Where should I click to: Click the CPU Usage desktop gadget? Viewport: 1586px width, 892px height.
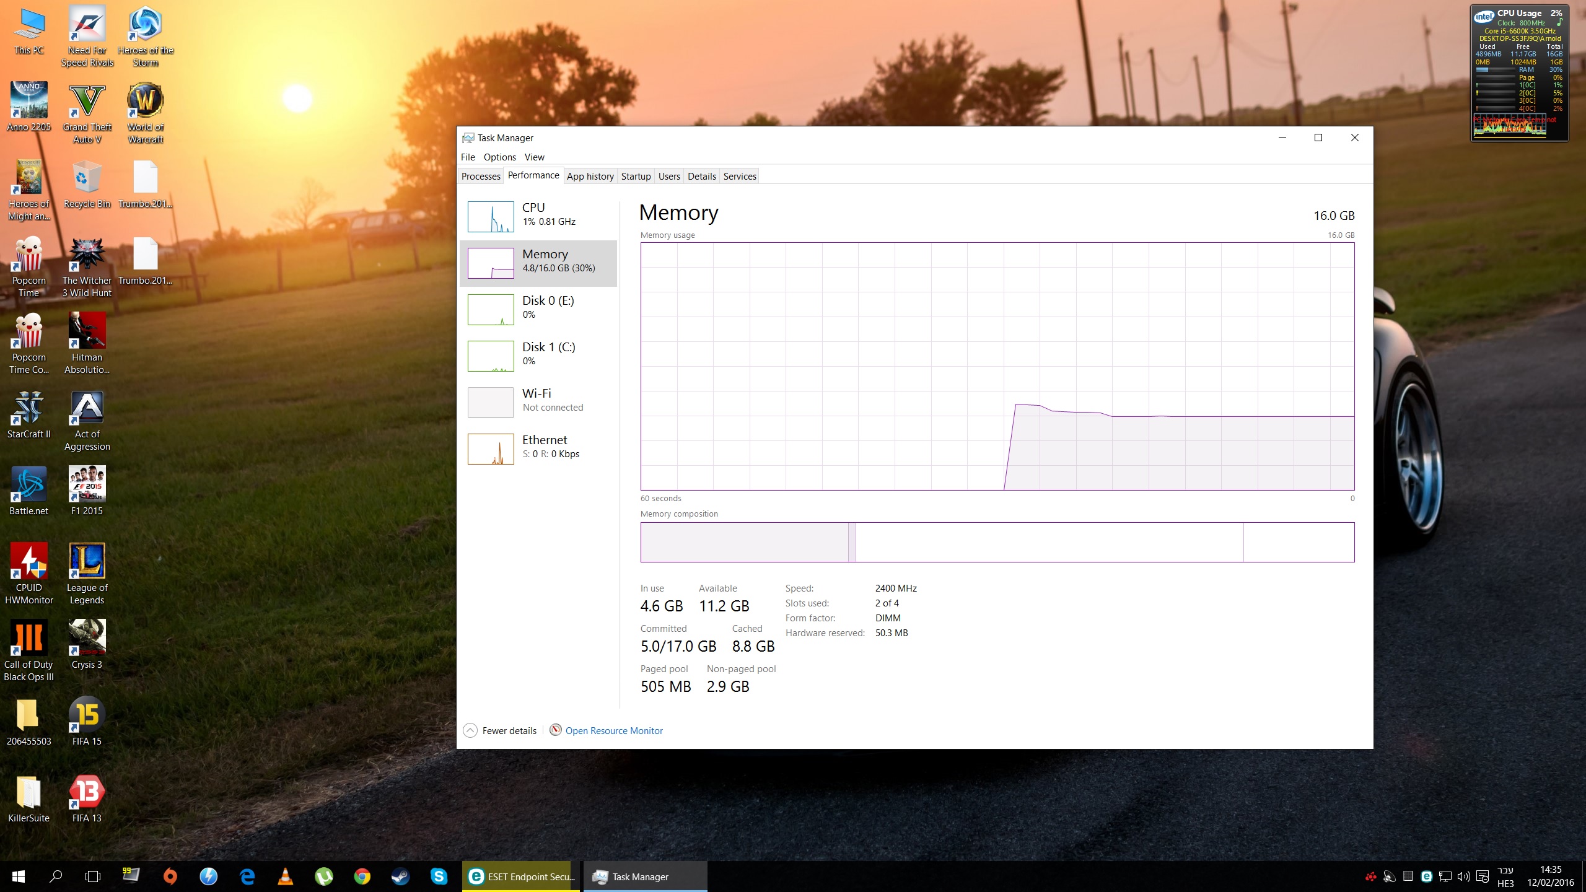tap(1520, 73)
